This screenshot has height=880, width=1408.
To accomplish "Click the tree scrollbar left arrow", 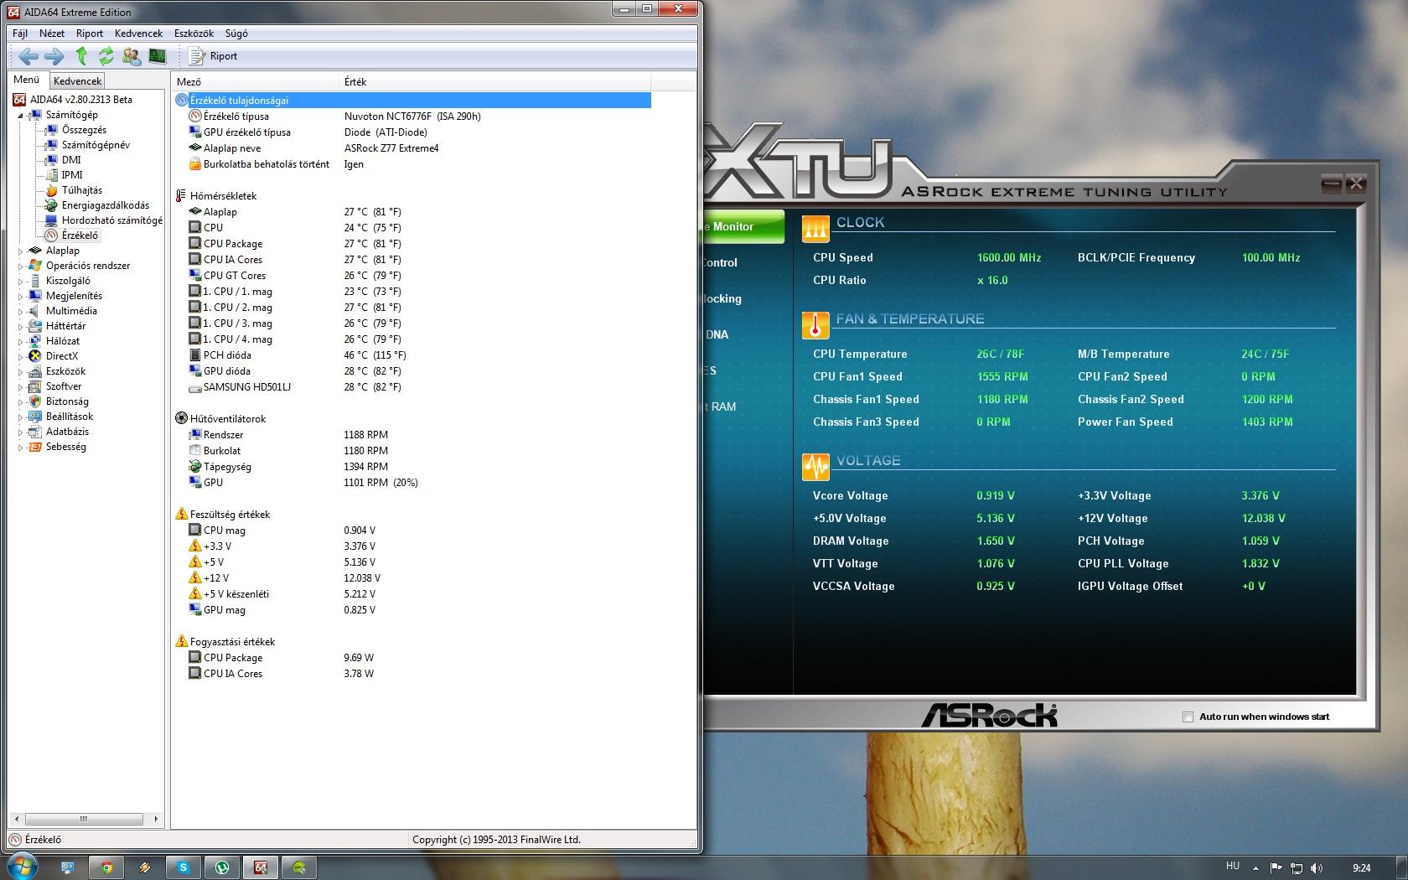I will pyautogui.click(x=16, y=819).
